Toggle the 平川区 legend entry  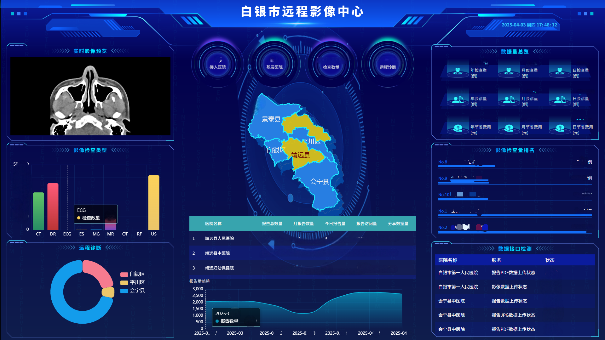(x=133, y=282)
